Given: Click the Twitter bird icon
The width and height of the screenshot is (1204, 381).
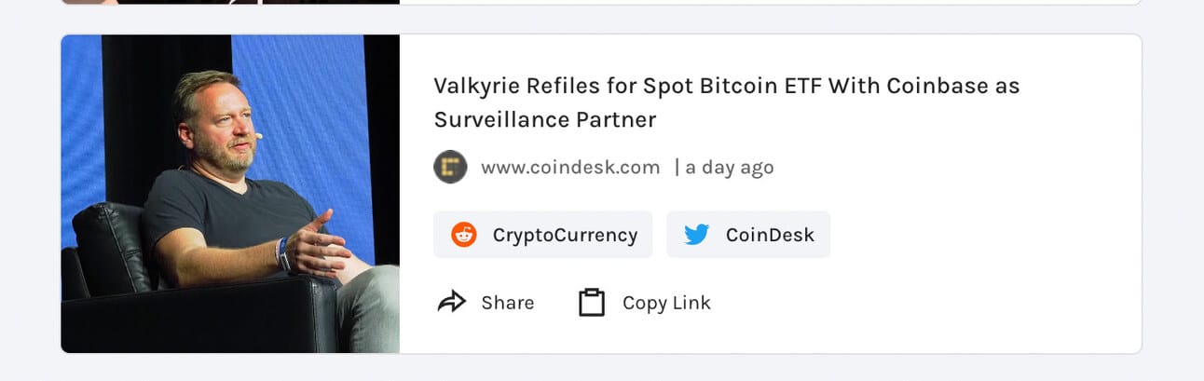Looking at the screenshot, I should [x=697, y=235].
